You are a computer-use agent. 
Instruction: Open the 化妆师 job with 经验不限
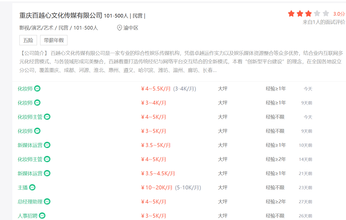click(x=25, y=131)
